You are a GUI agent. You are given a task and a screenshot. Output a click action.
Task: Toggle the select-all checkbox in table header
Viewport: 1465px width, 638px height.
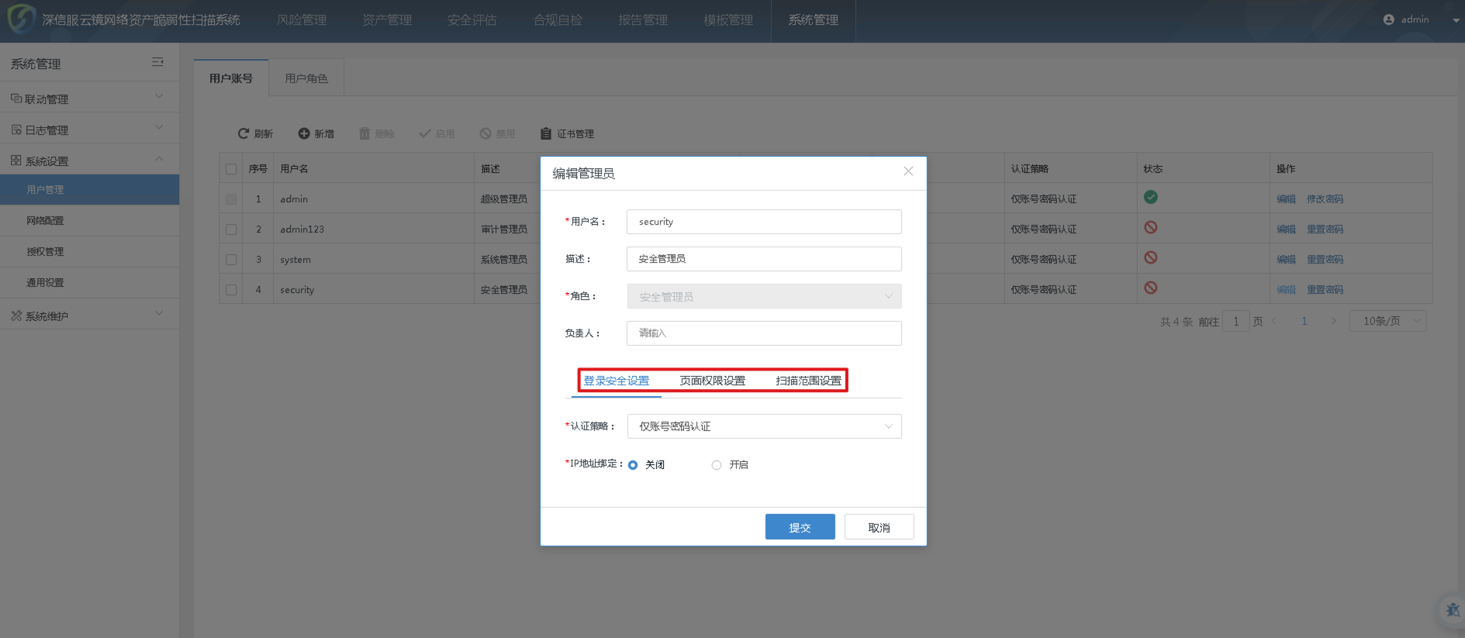(231, 169)
